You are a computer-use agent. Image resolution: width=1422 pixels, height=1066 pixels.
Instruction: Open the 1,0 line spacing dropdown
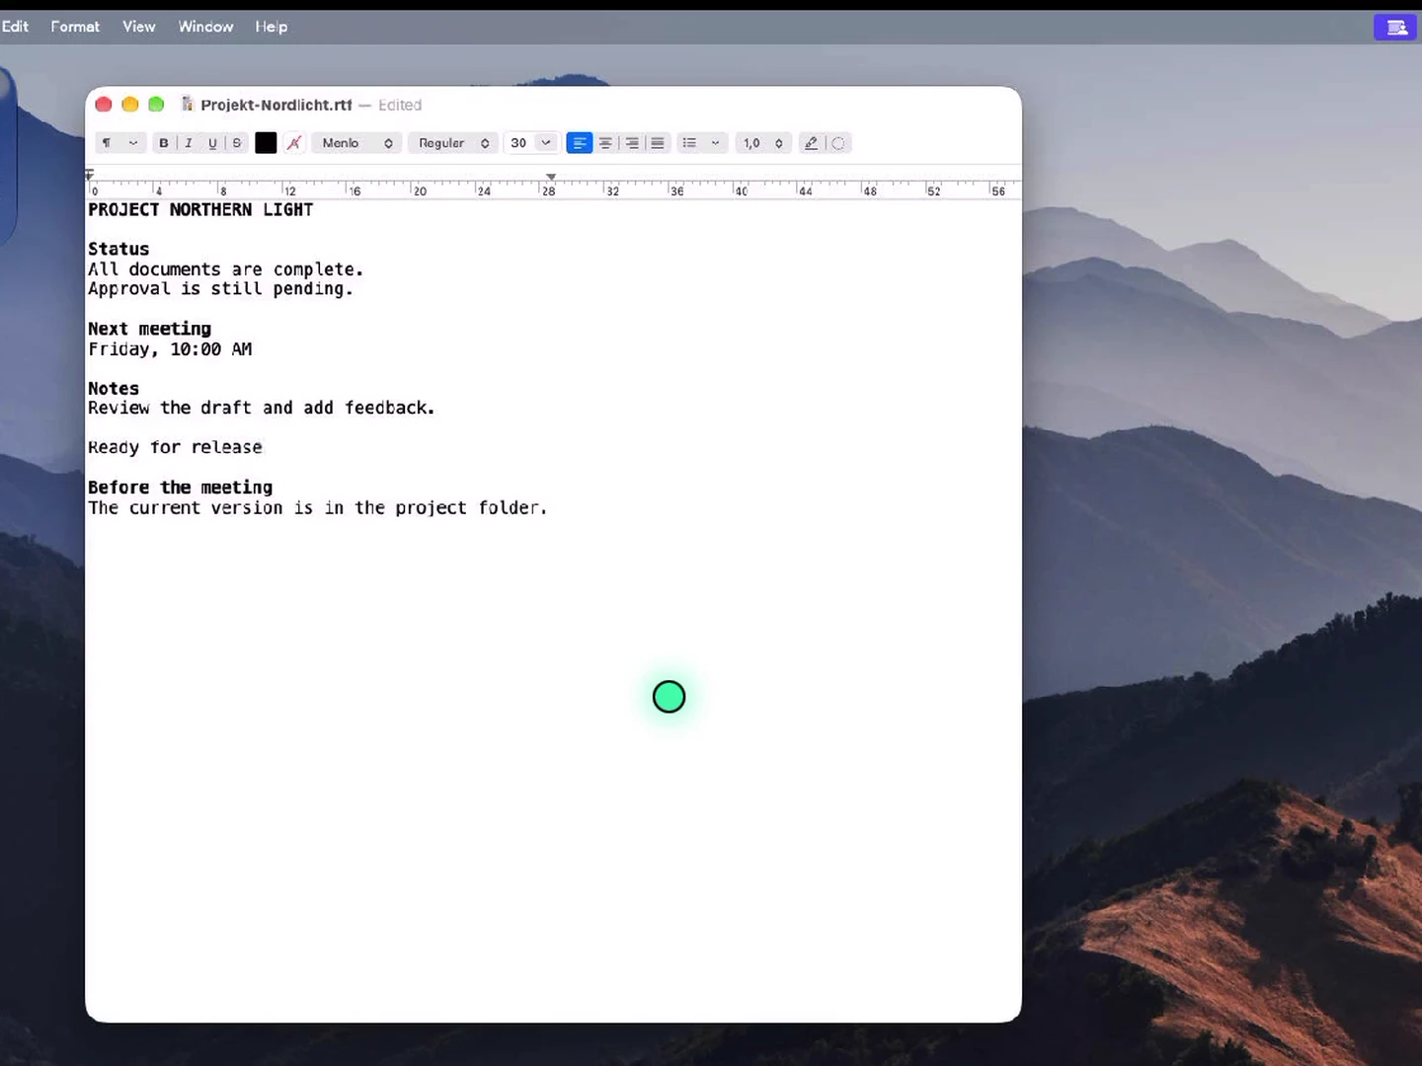click(763, 143)
